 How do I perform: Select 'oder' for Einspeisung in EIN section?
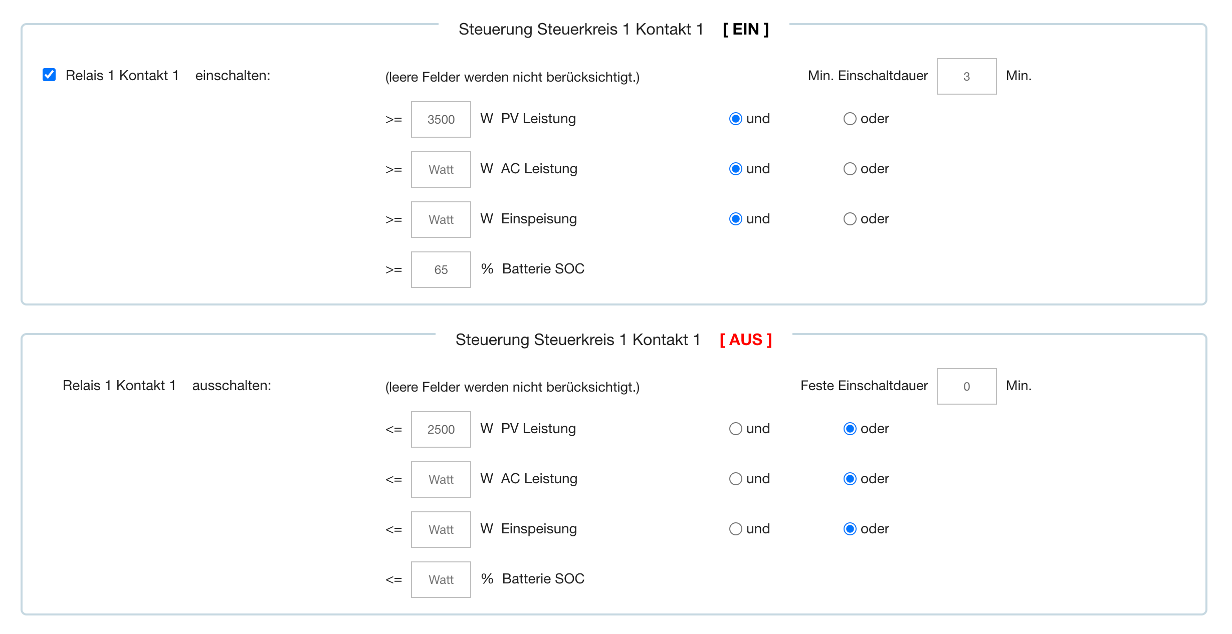pyautogui.click(x=850, y=219)
